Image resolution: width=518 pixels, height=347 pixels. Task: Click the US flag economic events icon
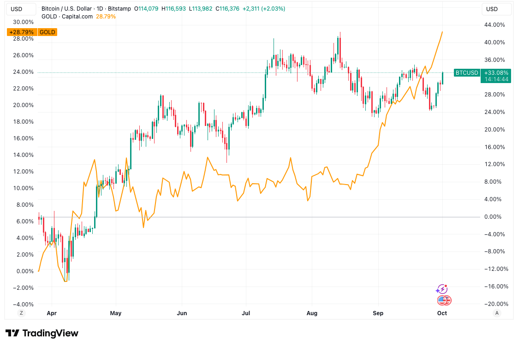pos(444,300)
